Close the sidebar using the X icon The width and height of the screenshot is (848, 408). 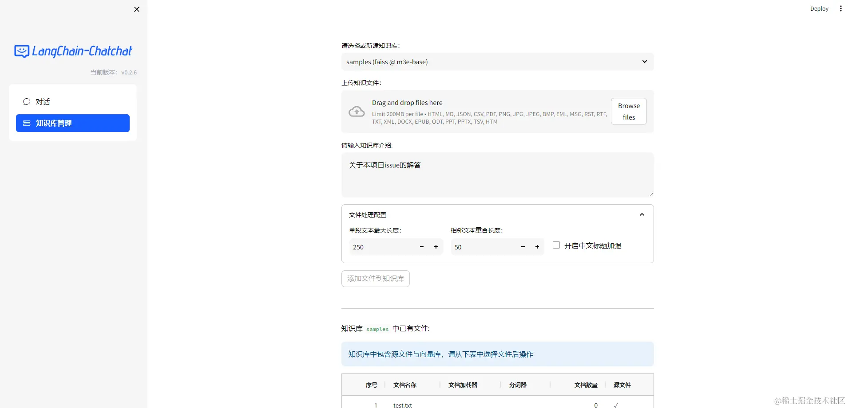pyautogui.click(x=136, y=9)
